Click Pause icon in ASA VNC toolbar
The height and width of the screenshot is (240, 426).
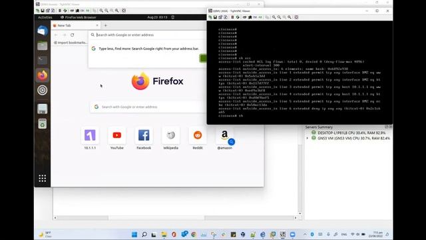(x=232, y=17)
